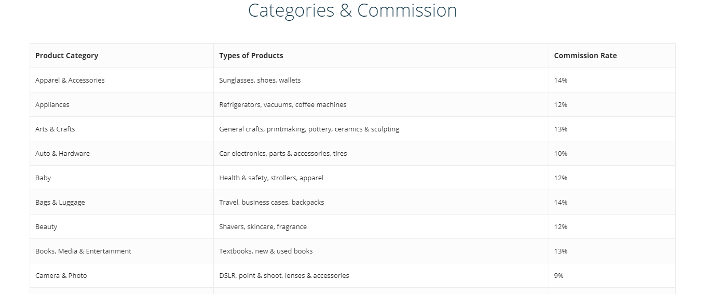Click the Apparel & Accessories category cell
This screenshot has width=709, height=294.
coord(121,80)
